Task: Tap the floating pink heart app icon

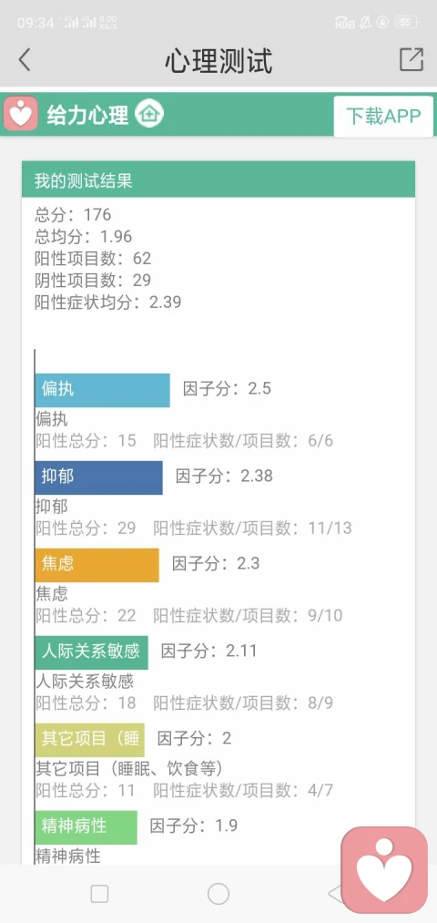Action: pyautogui.click(x=384, y=870)
